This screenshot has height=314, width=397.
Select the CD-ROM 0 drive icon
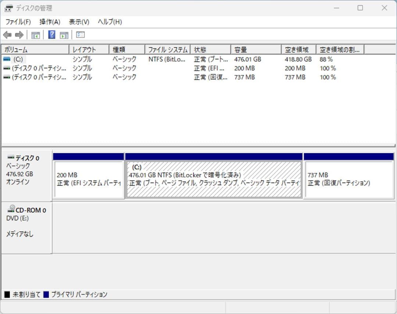click(11, 210)
